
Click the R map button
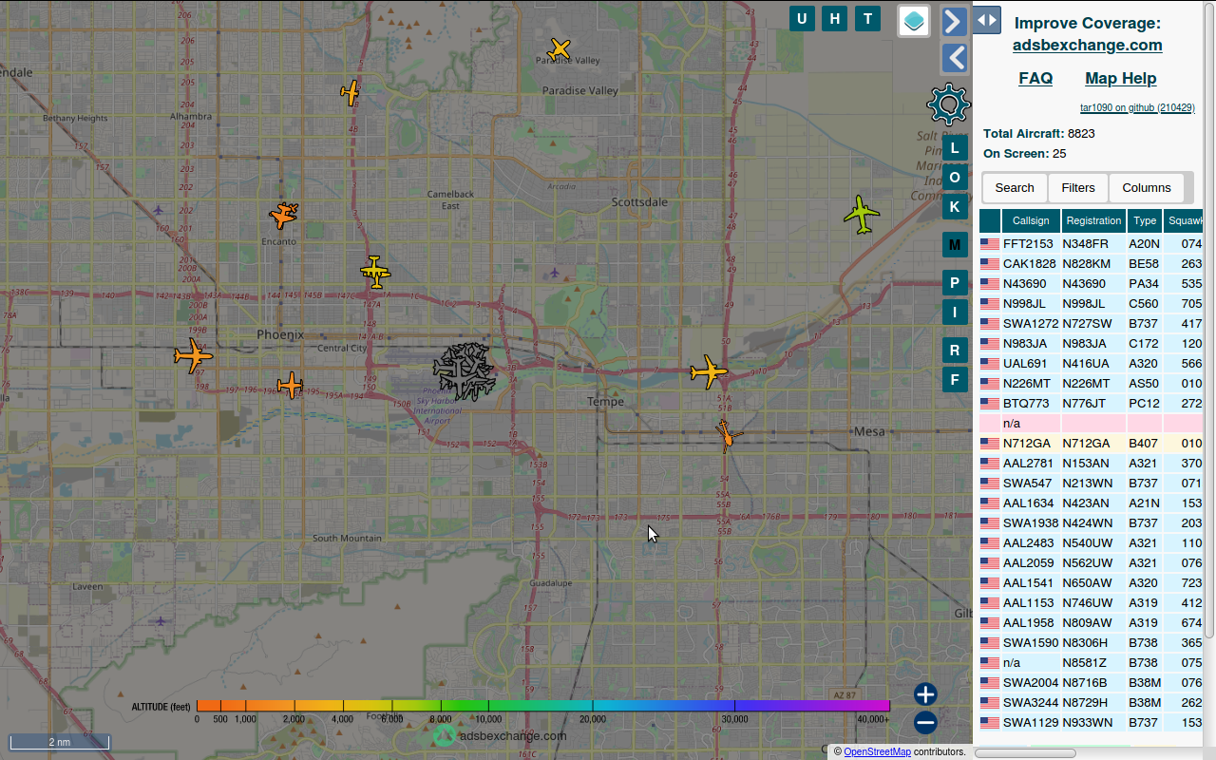(x=955, y=350)
